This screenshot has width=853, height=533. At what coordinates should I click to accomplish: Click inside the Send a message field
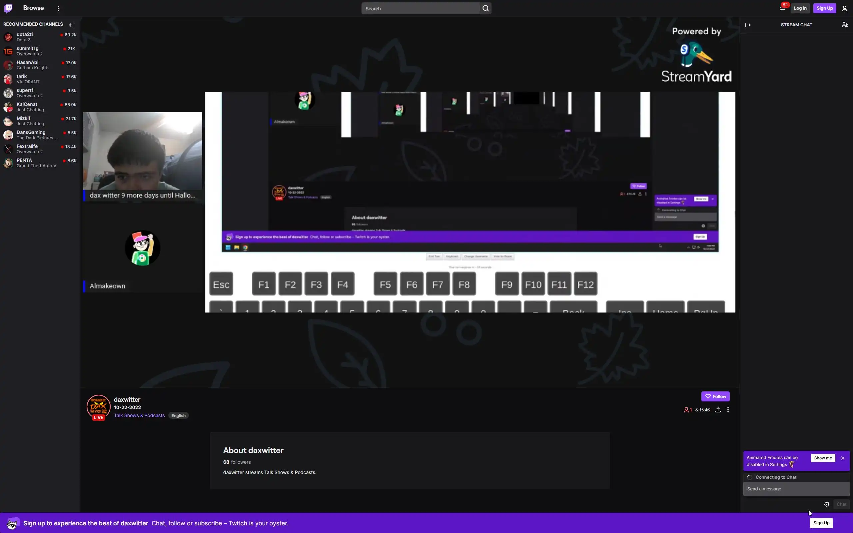pos(796,489)
